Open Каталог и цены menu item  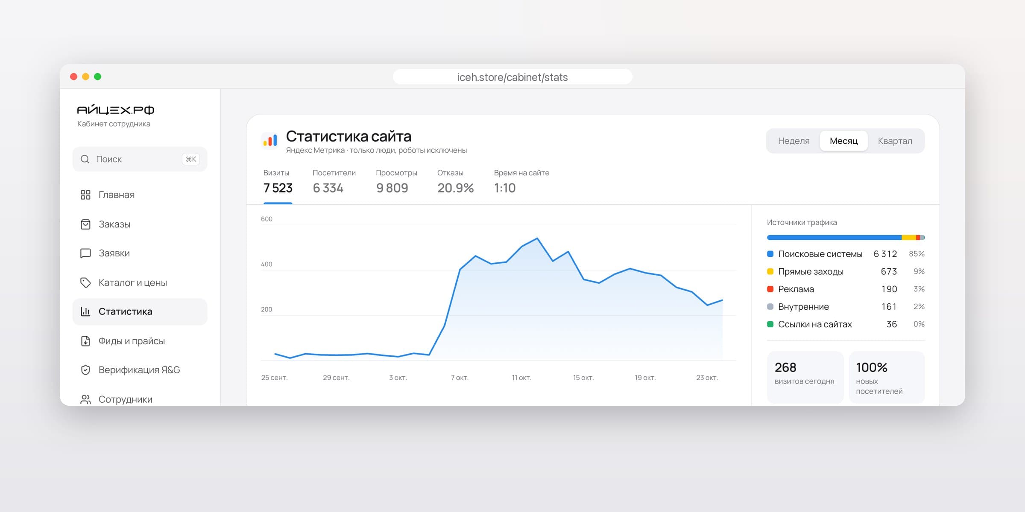click(140, 282)
